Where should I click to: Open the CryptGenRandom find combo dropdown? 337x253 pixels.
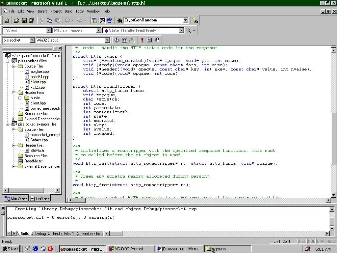(x=186, y=20)
